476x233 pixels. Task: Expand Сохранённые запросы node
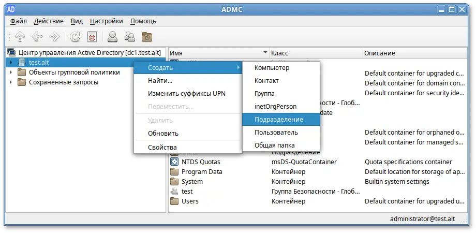click(x=11, y=82)
